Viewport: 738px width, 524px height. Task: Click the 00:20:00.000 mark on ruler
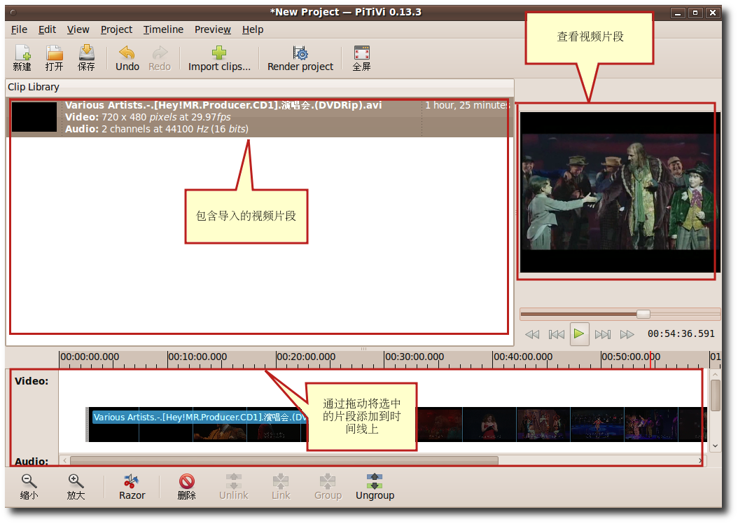coord(306,357)
